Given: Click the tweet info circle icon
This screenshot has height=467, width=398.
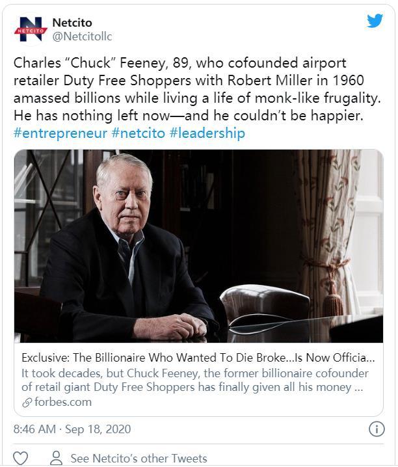Looking at the screenshot, I should [x=376, y=429].
